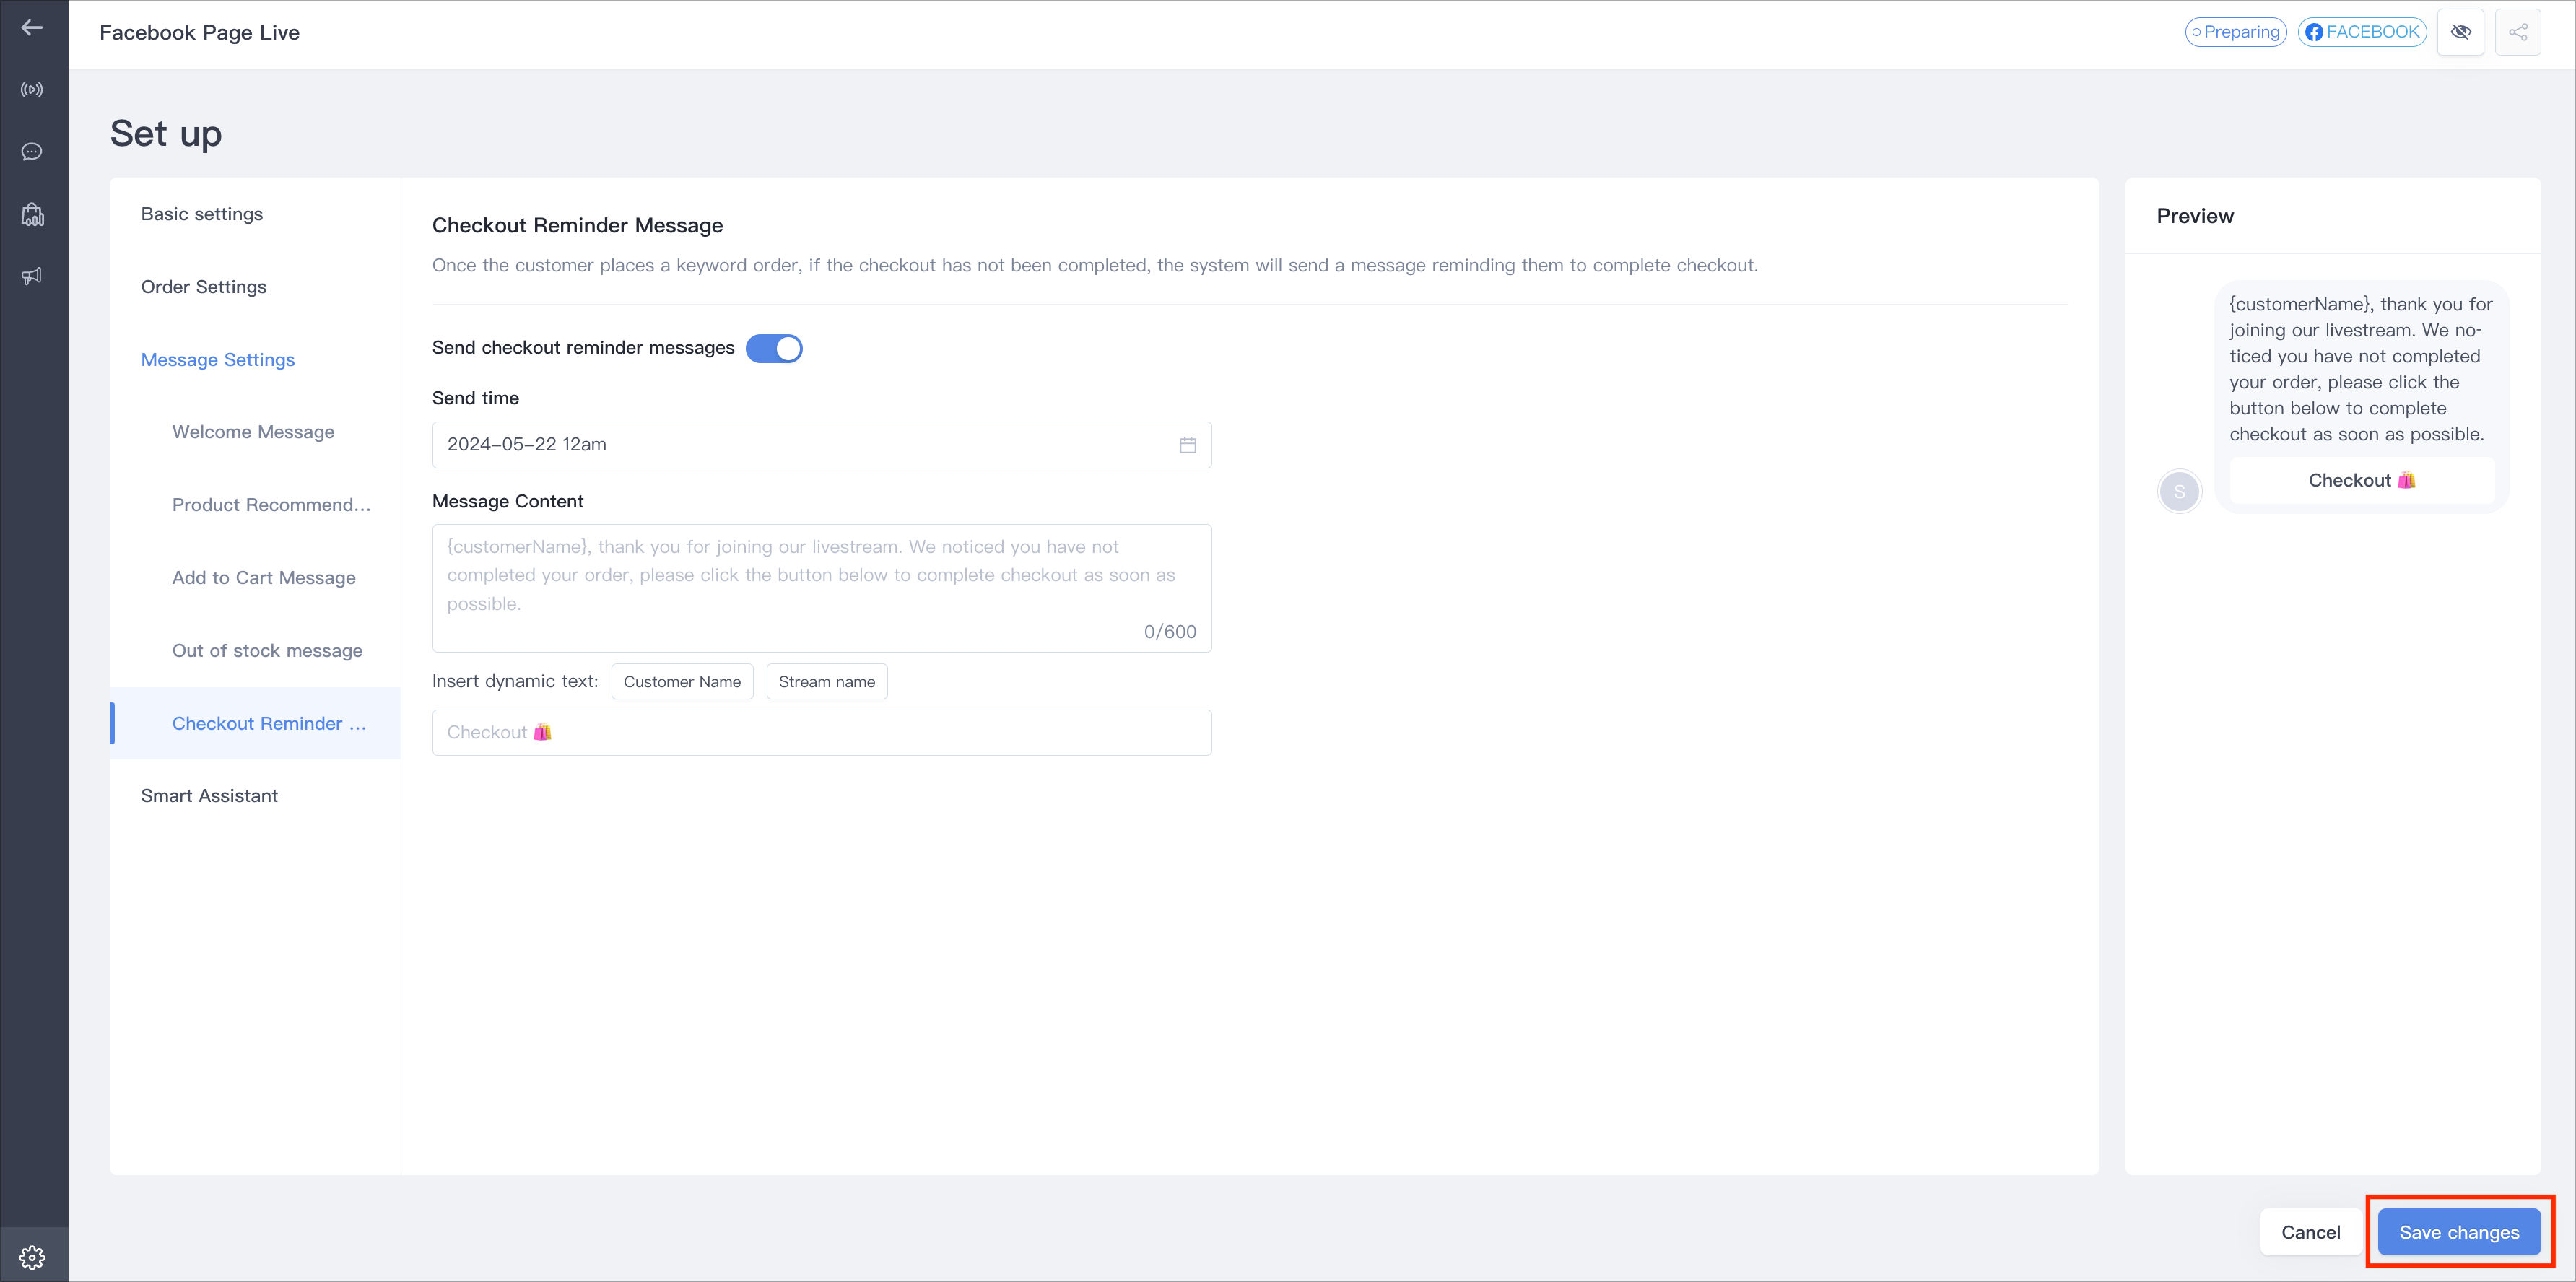Click the Checkout Reminder Message heading
This screenshot has height=1282, width=2576.
577,225
